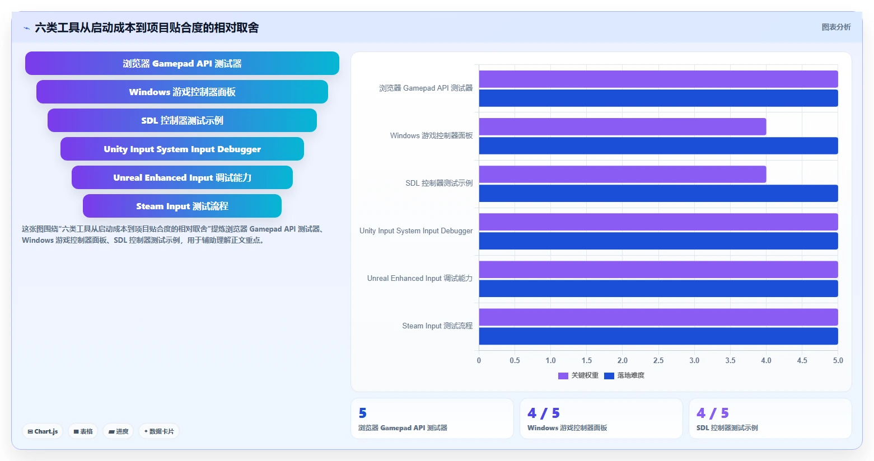Click the chart axis label Windows 游戏控制器面板
Viewport: 874px width, 461px height.
tap(431, 135)
